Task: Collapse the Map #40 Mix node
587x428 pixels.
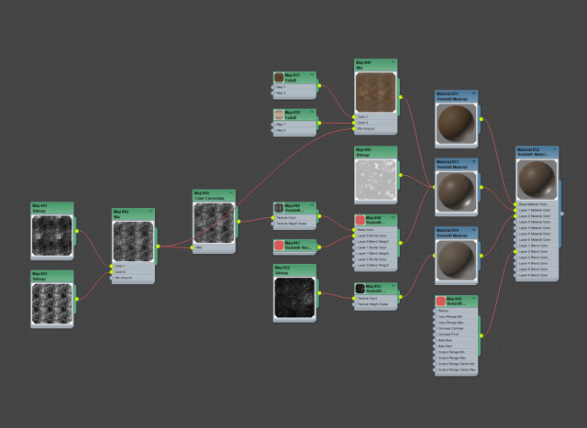Action: coord(393,62)
